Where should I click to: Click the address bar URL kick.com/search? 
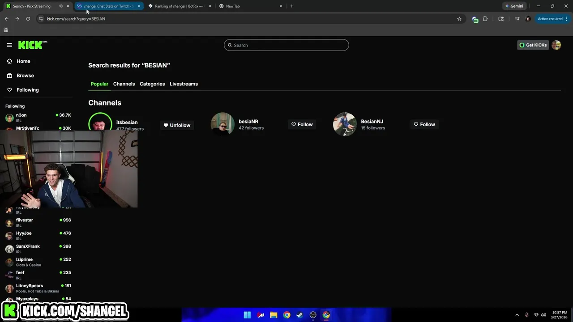point(76,19)
